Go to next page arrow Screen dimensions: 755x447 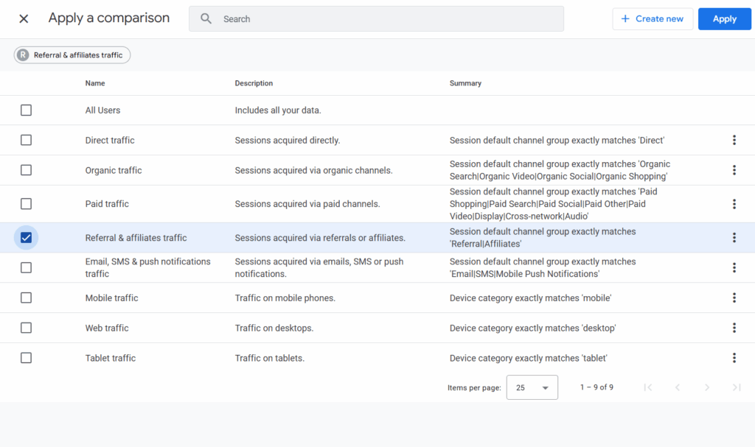pyautogui.click(x=707, y=387)
